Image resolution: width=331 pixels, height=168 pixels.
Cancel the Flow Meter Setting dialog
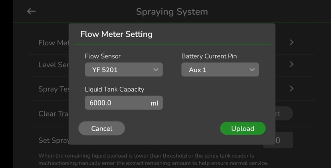point(101,128)
